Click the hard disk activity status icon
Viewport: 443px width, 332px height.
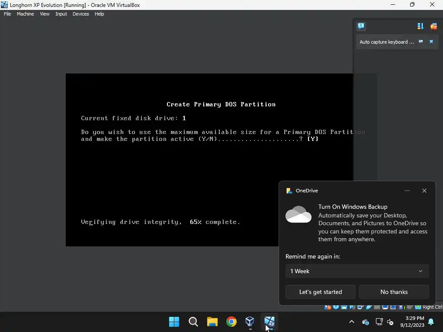tap(328, 307)
